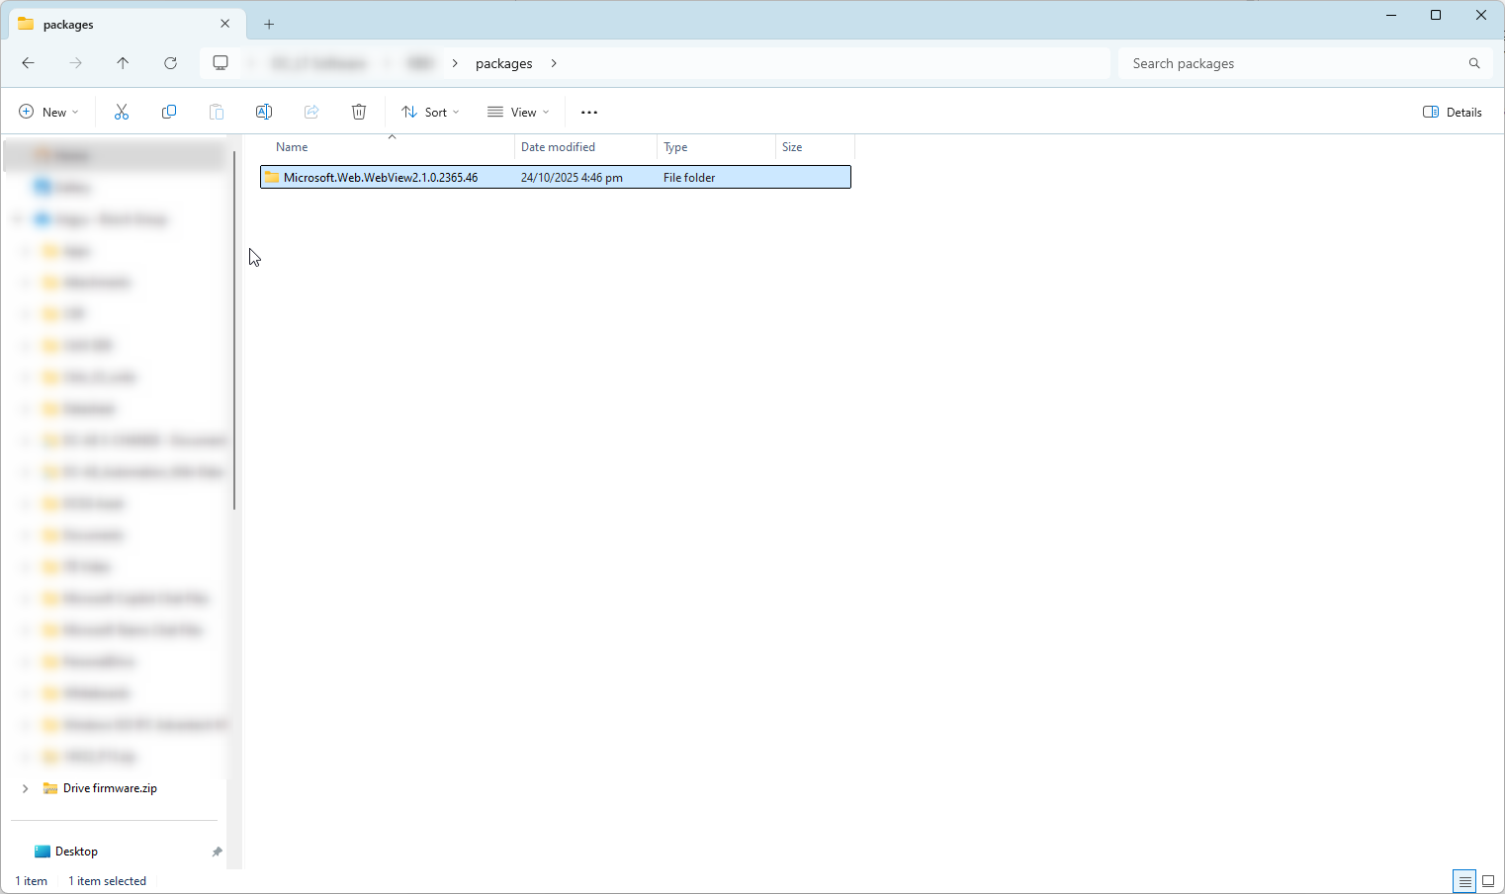The width and height of the screenshot is (1505, 894).
Task: Select the Microsoft.Web.WebView2.1.0.2365.46 folder name
Action: (x=381, y=178)
